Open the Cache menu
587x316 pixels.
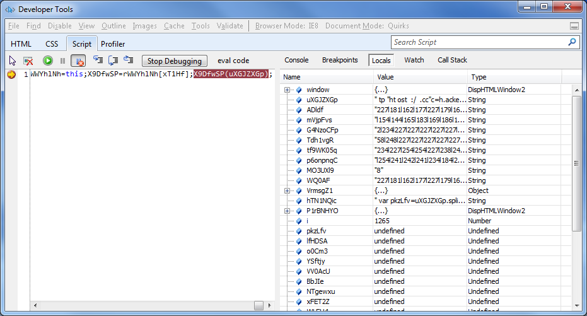click(x=174, y=26)
